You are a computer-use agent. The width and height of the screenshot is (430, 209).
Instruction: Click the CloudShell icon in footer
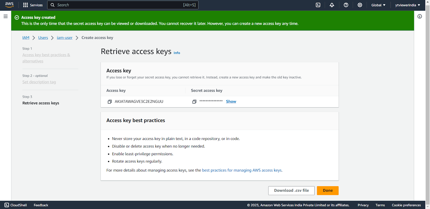tap(7, 205)
